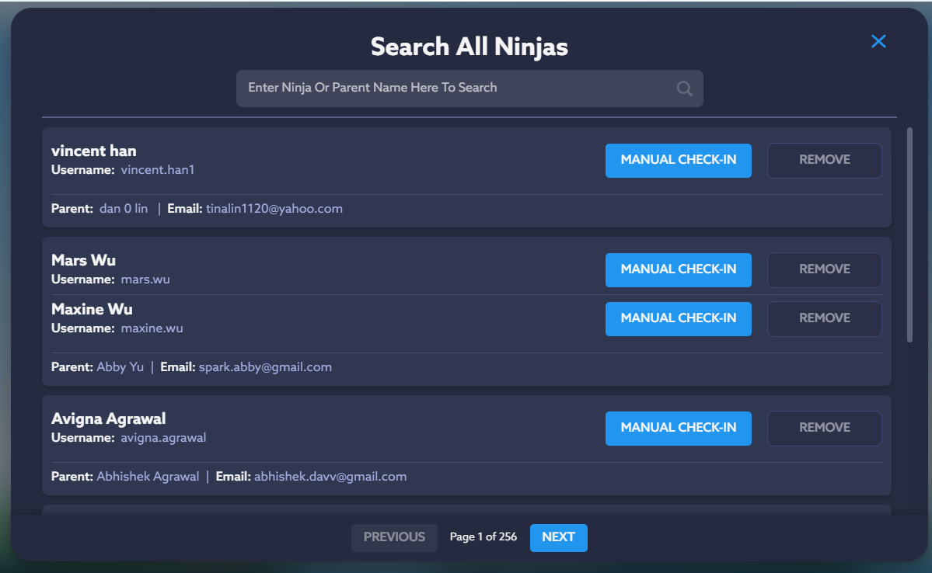
Task: Click the magnifying glass search icon
Action: (x=684, y=89)
